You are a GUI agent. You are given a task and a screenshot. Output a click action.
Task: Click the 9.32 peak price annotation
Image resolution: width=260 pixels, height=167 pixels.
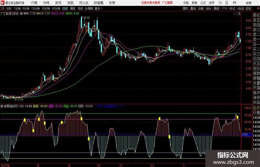pyautogui.click(x=87, y=18)
